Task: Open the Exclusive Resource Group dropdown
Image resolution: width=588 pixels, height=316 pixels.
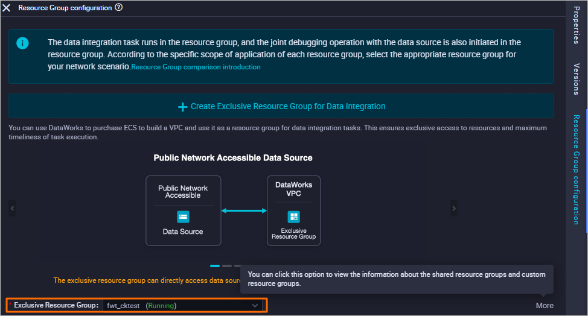Action: pos(182,306)
